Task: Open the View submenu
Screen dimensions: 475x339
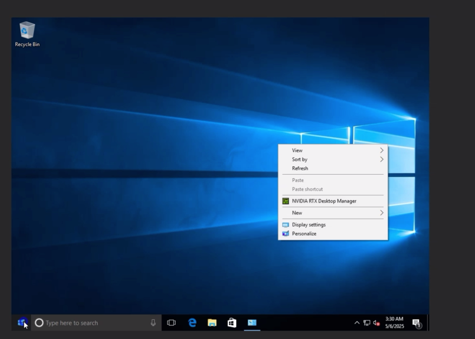Action: point(333,150)
